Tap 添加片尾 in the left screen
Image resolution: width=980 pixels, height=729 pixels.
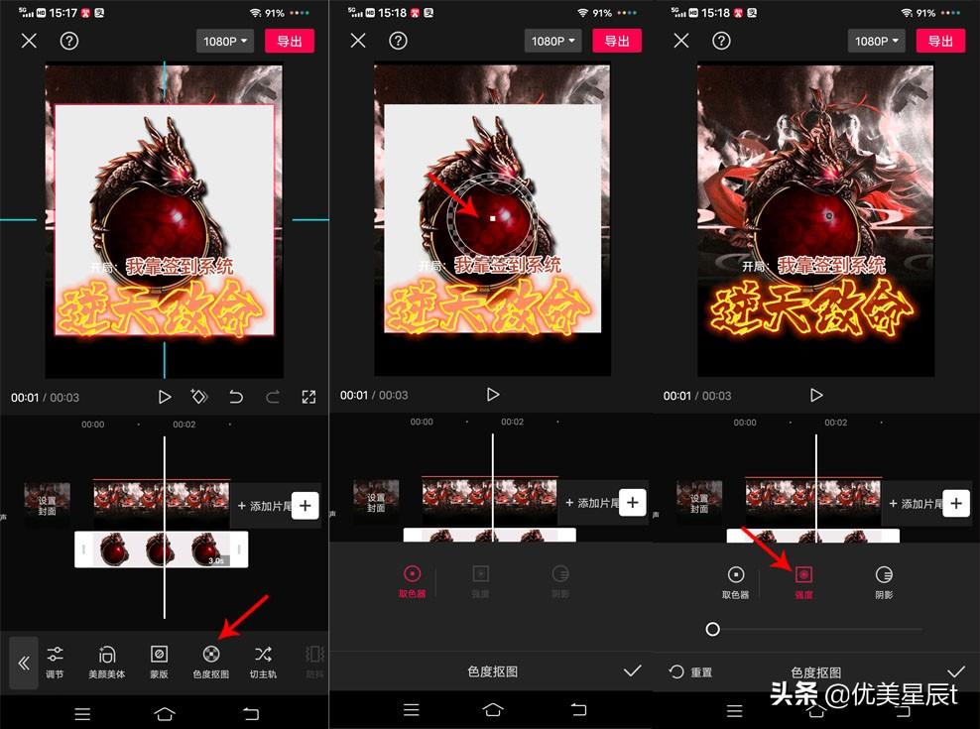pyautogui.click(x=264, y=506)
